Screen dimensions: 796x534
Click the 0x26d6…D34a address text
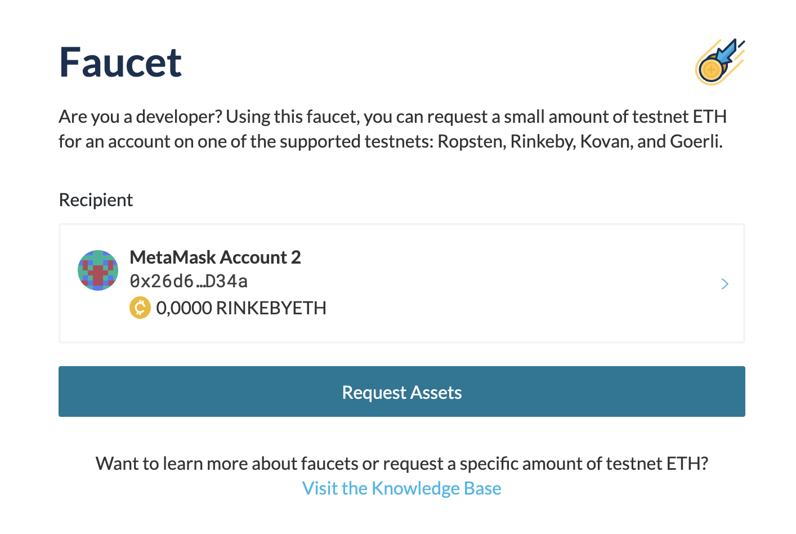coord(189,281)
